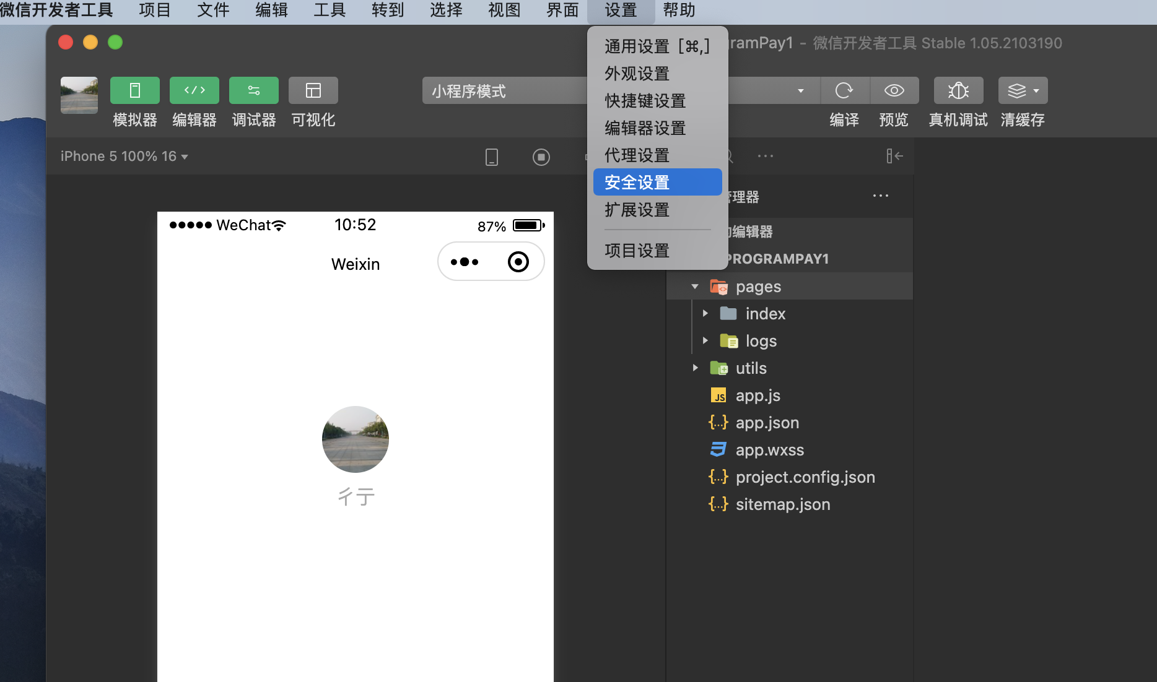Click the app.json braces file icon
Screen dimensions: 1157x682
pyautogui.click(x=718, y=423)
